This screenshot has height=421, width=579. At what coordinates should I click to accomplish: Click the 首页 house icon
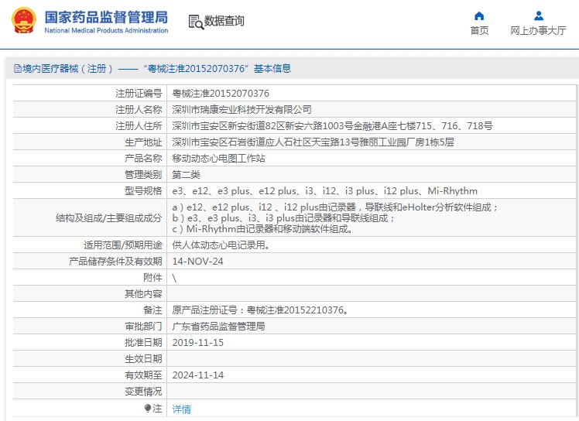coord(479,15)
